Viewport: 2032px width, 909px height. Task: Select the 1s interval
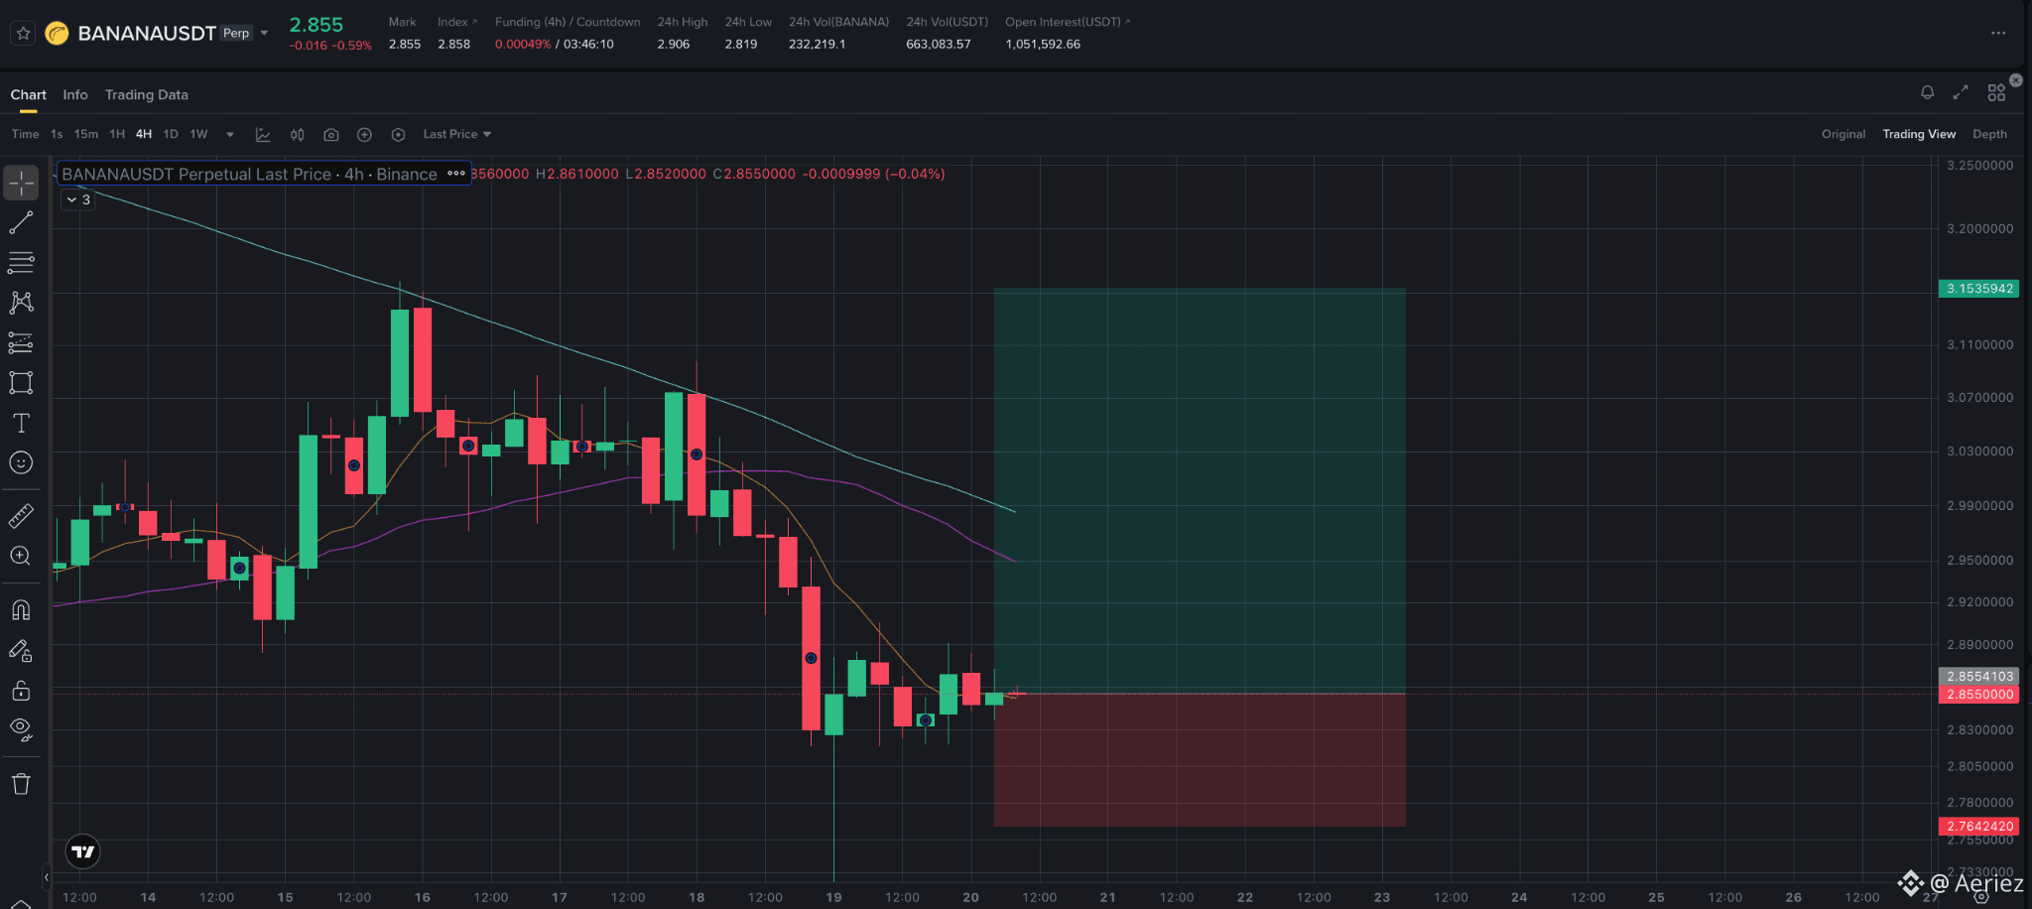(x=57, y=134)
